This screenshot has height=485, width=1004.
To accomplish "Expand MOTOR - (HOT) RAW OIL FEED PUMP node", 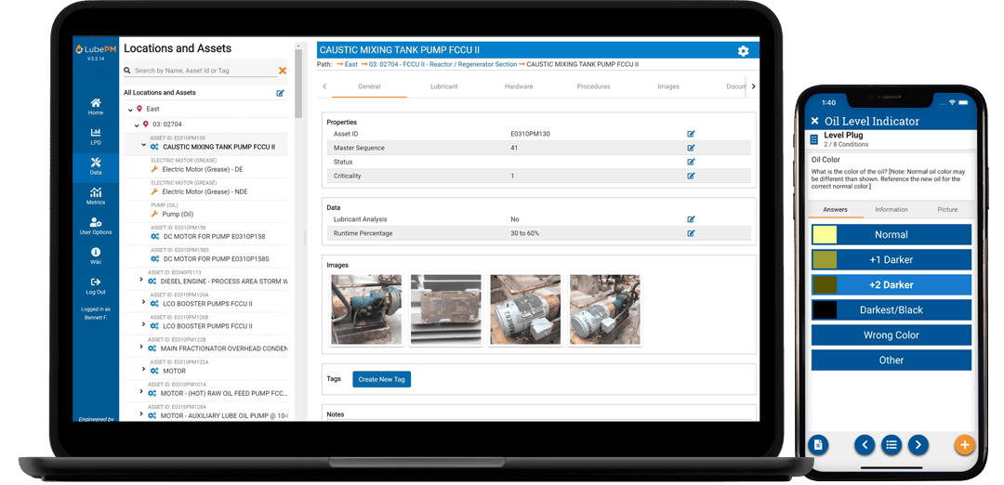I will coord(141,391).
